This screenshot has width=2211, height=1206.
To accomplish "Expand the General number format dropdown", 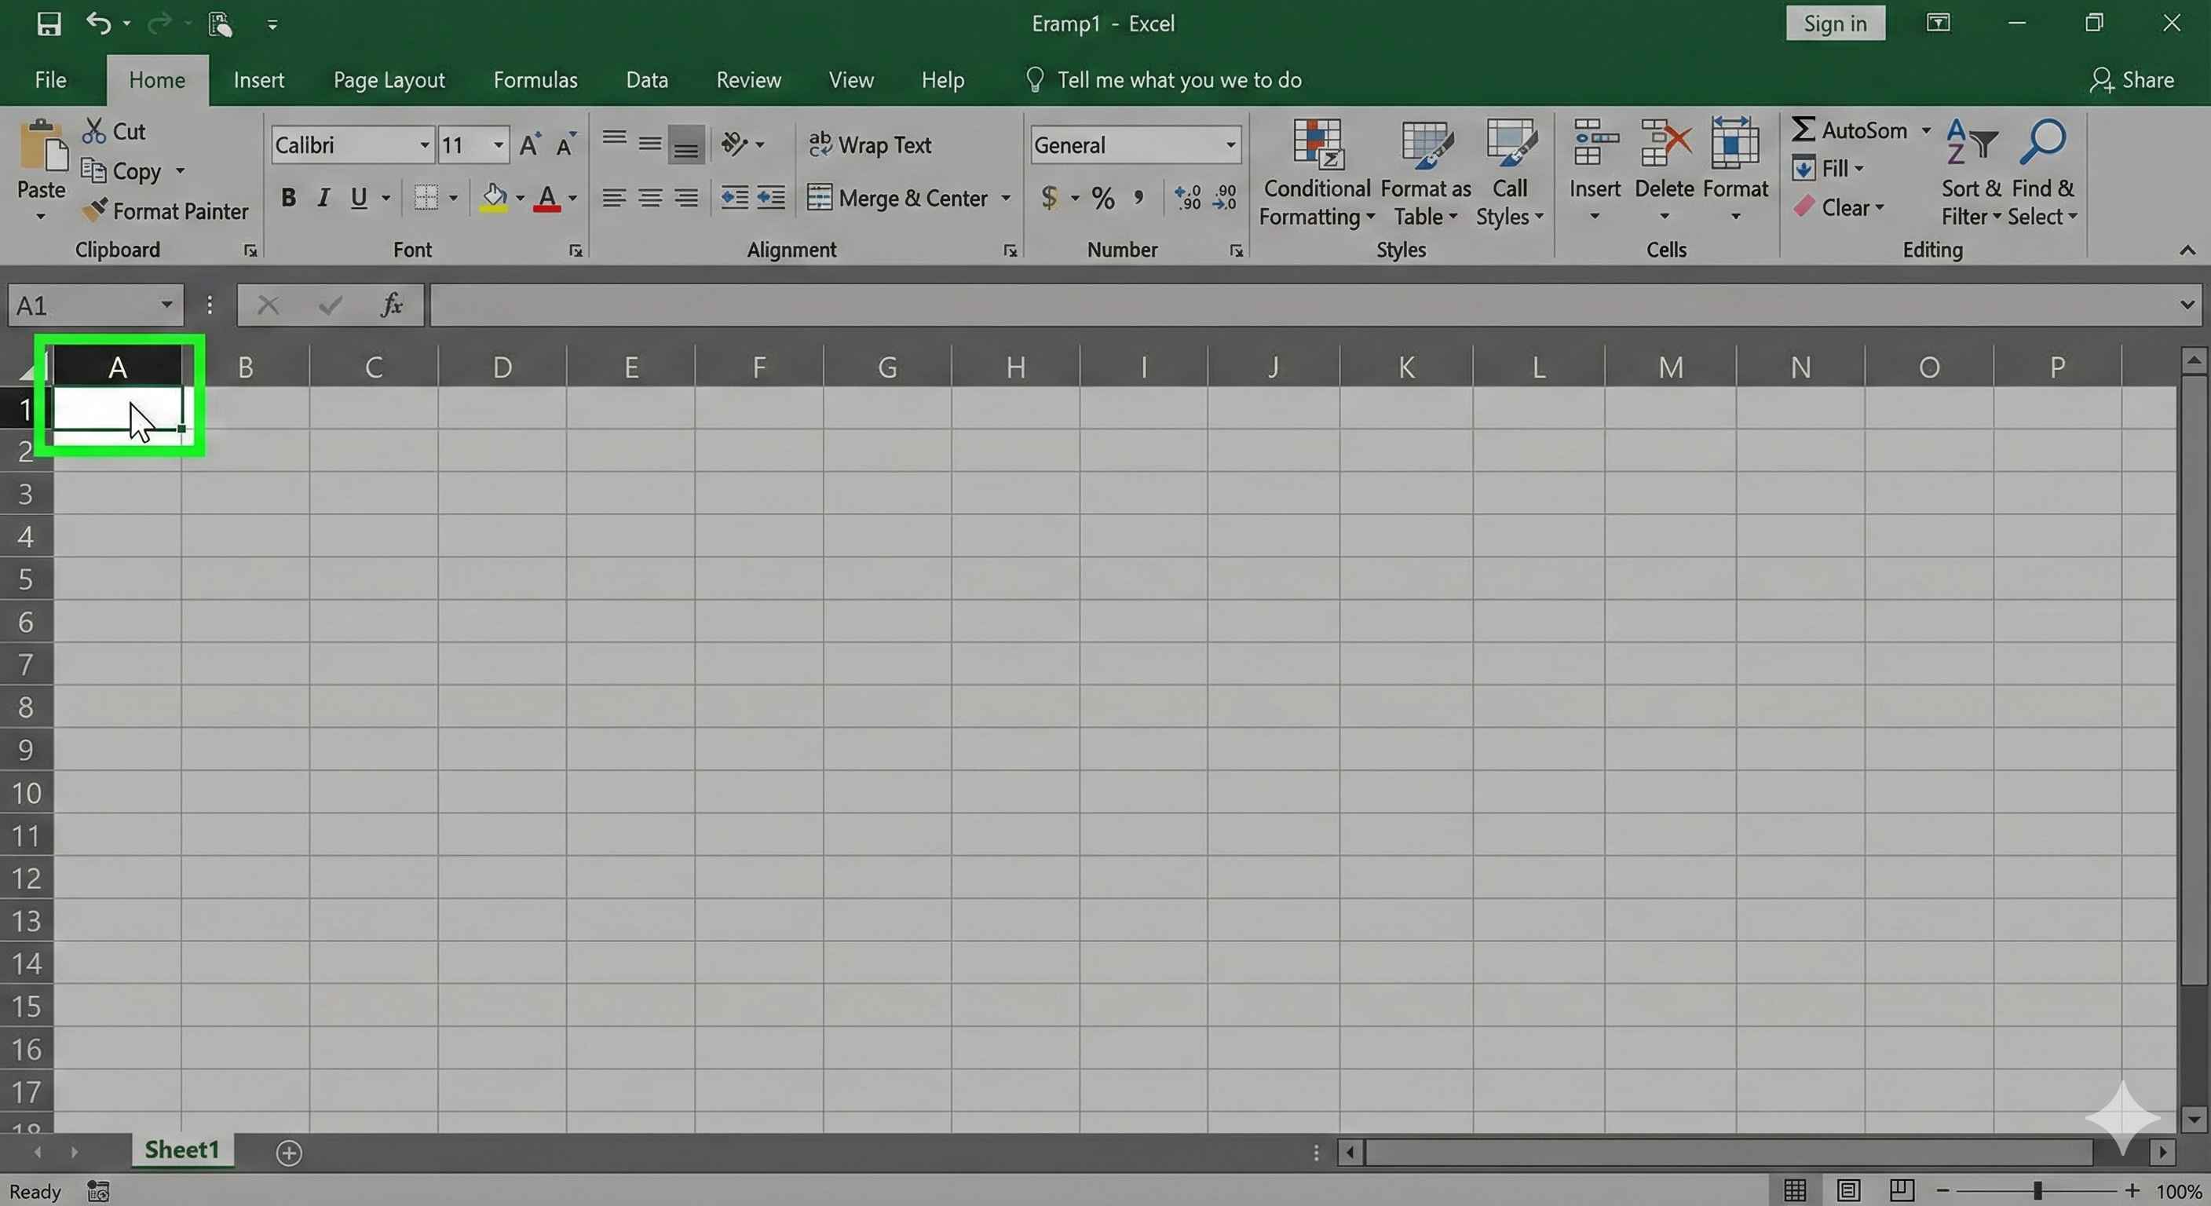I will pyautogui.click(x=1230, y=145).
